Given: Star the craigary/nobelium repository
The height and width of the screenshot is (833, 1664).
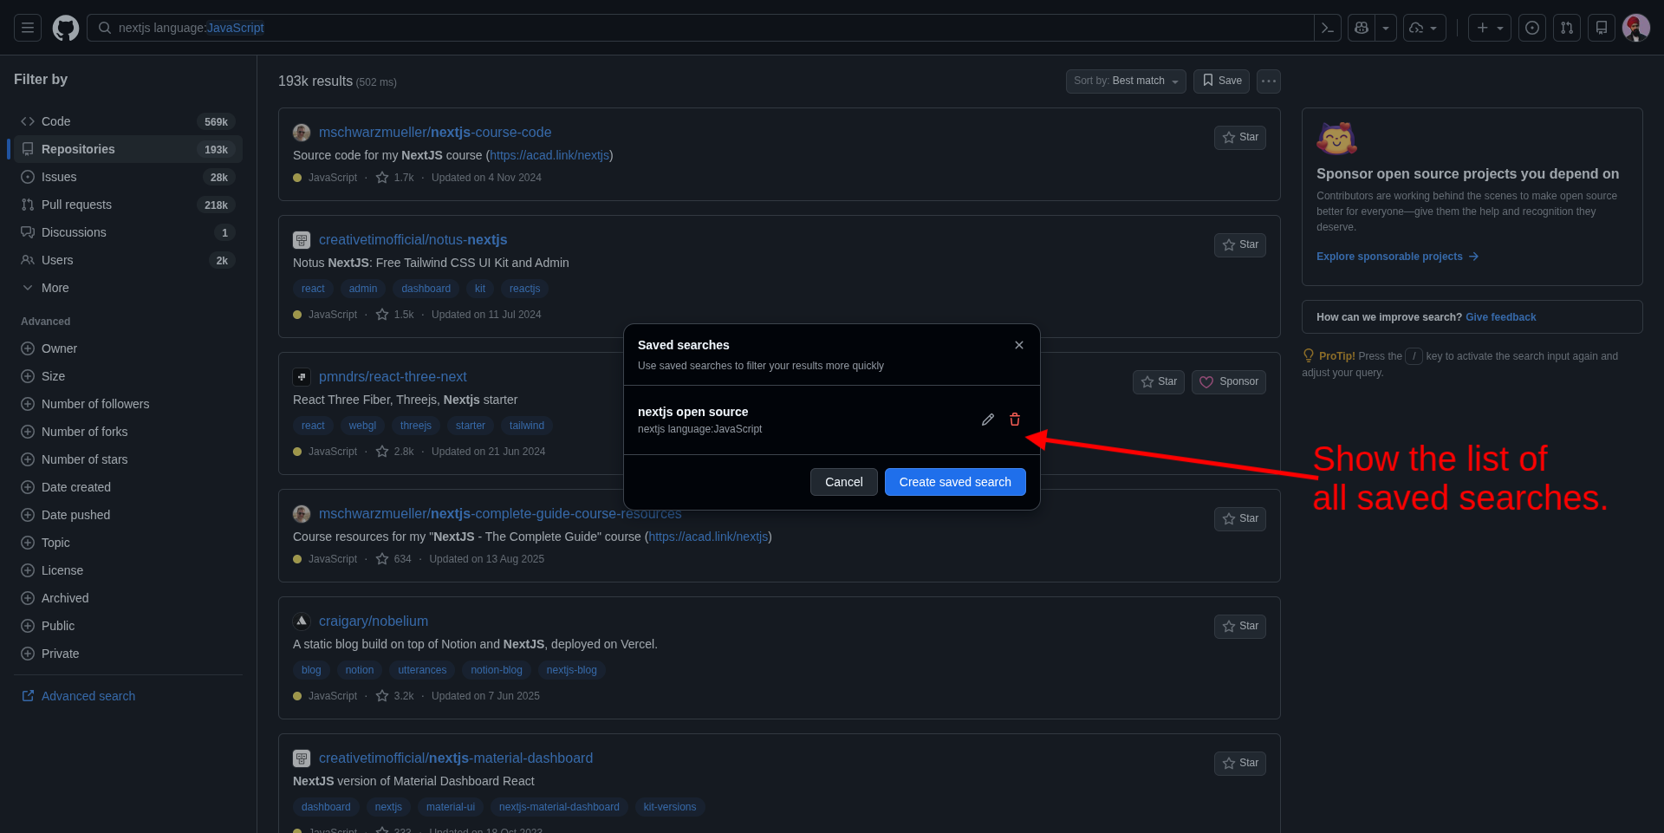Looking at the screenshot, I should (x=1240, y=627).
